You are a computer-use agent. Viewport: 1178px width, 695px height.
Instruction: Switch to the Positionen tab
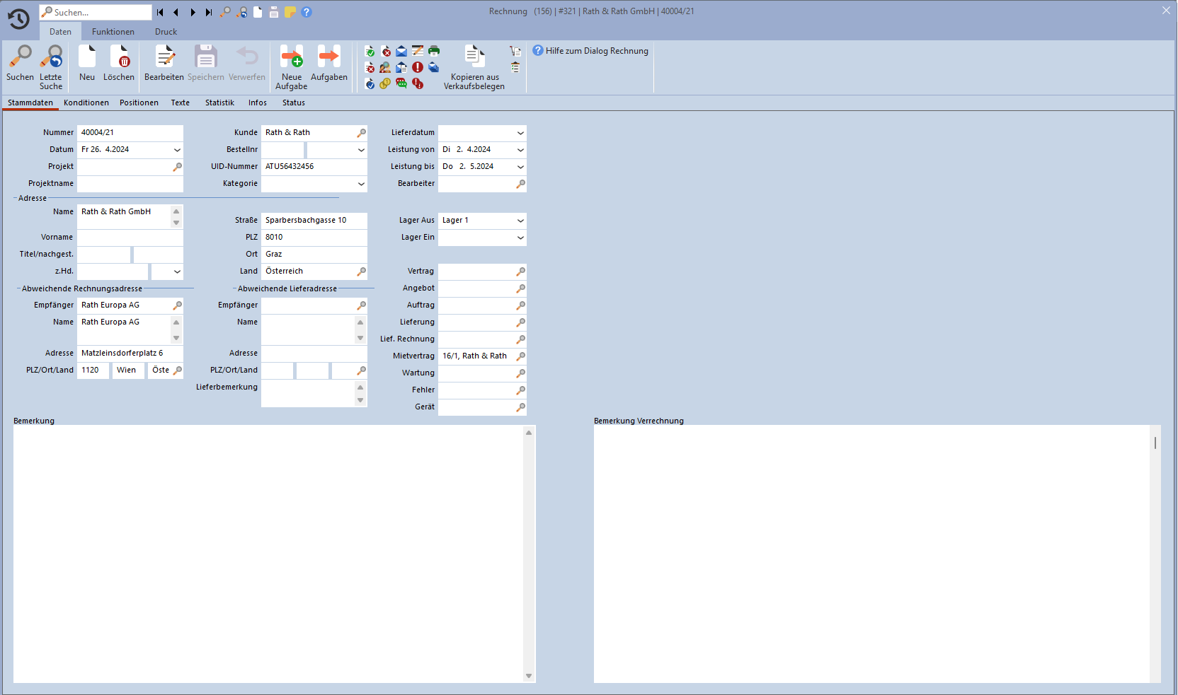tap(139, 103)
